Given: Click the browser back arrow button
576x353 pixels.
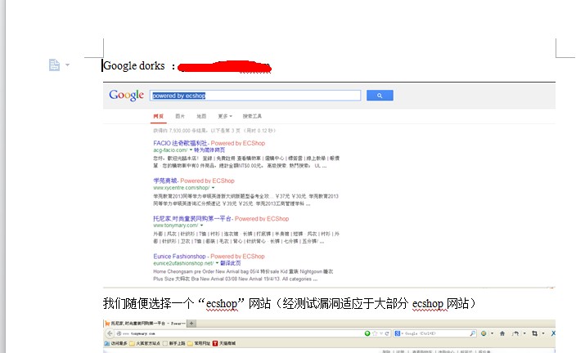Looking at the screenshot, I should (x=110, y=333).
